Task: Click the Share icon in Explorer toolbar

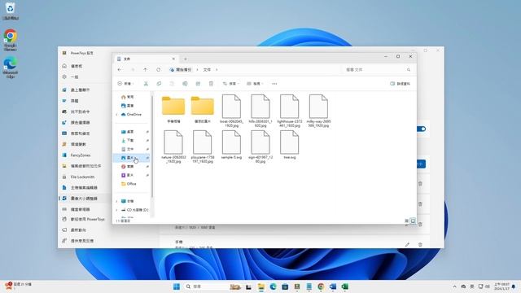Action: [198, 84]
